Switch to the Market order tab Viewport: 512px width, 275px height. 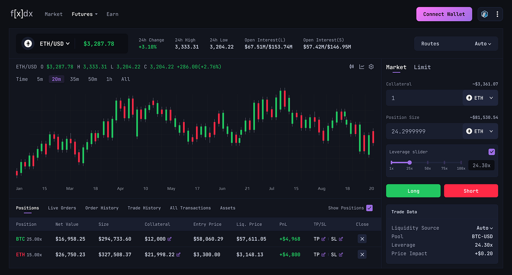[x=396, y=67]
